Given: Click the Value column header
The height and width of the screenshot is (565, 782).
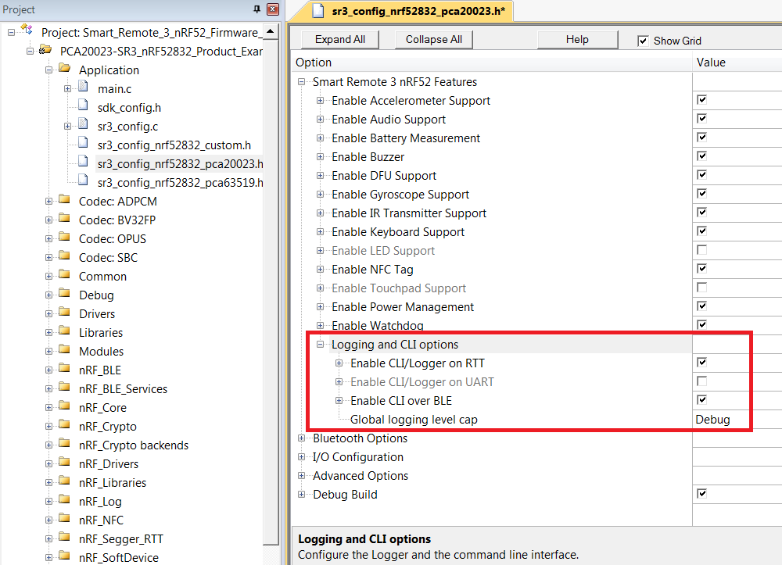Looking at the screenshot, I should 737,63.
